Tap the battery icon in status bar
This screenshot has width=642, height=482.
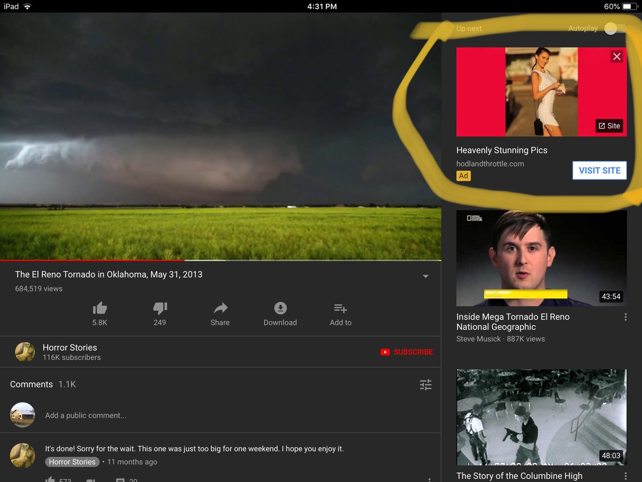[629, 6]
